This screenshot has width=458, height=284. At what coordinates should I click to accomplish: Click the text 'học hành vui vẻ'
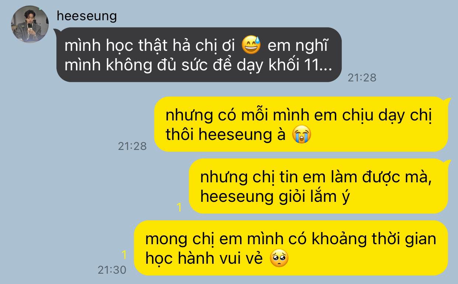204,259
